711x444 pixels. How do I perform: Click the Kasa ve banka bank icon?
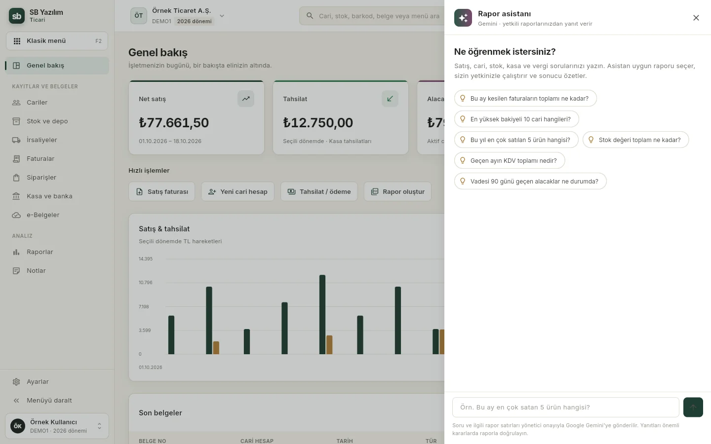[16, 196]
